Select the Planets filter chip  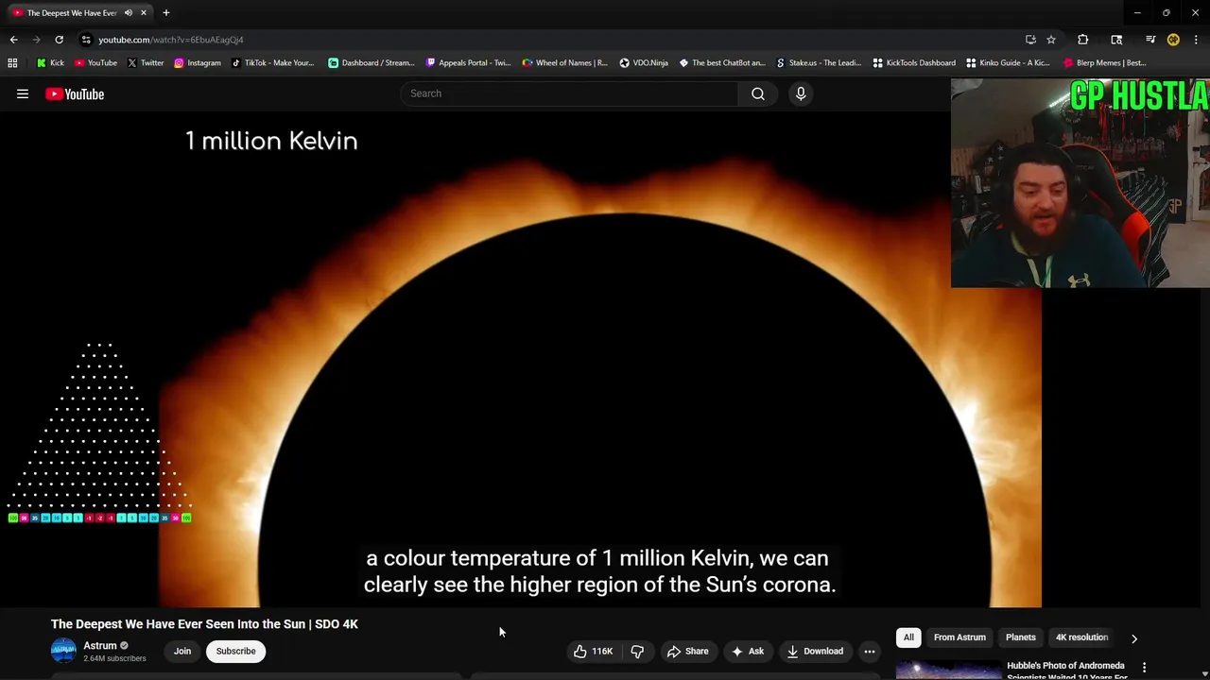(x=1021, y=637)
